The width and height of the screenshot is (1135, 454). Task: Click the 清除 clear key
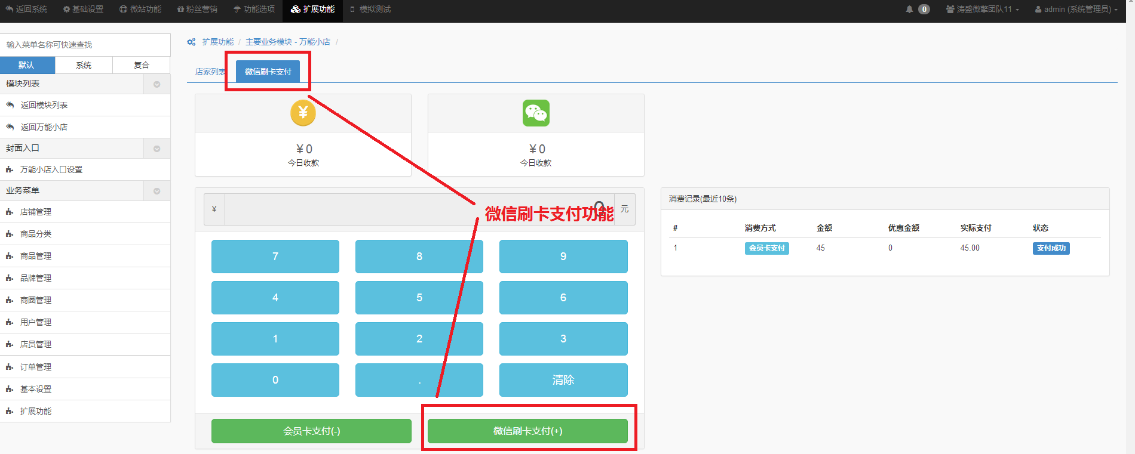(x=563, y=380)
